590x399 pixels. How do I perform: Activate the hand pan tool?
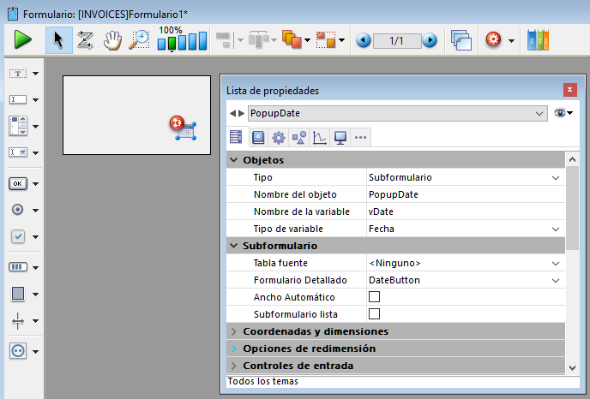click(112, 39)
